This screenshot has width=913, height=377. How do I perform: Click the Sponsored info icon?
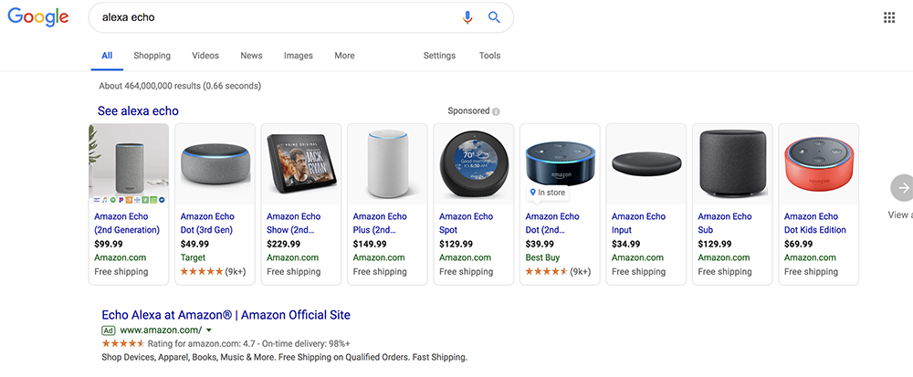point(496,111)
